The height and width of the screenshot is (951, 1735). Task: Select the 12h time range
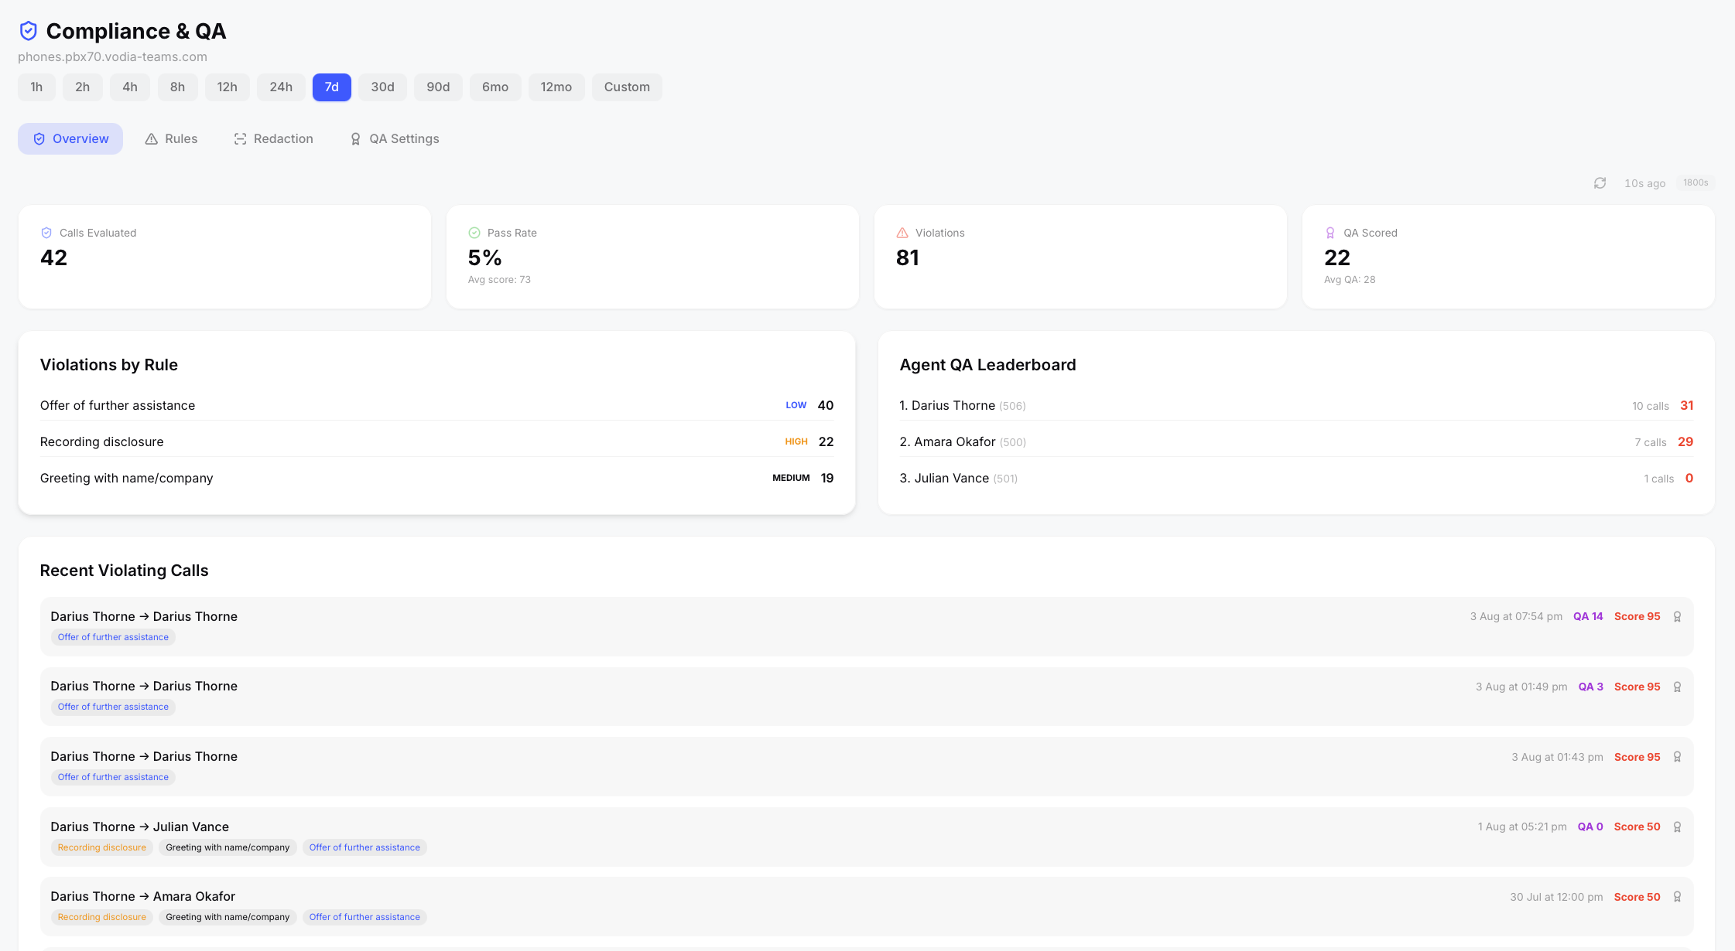(x=227, y=87)
